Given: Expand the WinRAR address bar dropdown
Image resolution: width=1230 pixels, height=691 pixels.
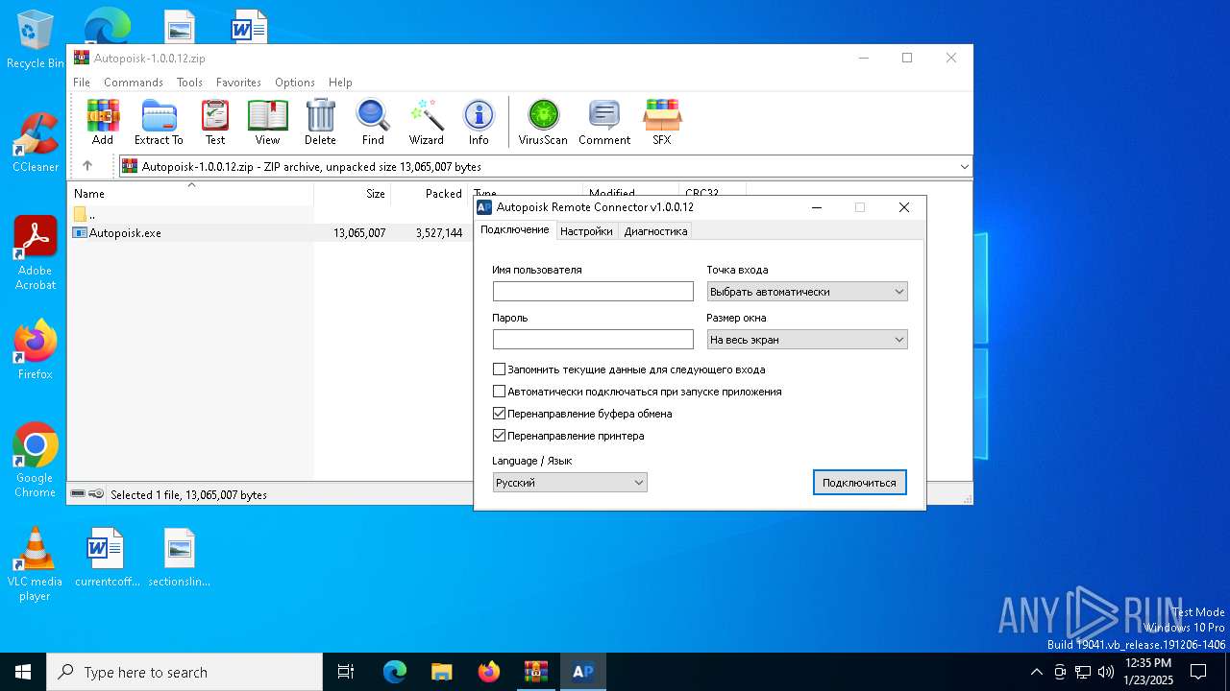Looking at the screenshot, I should [x=964, y=166].
